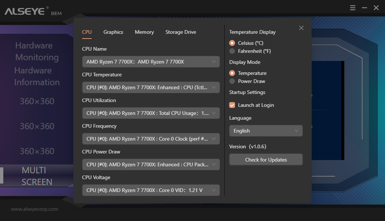Image resolution: width=385 pixels, height=221 pixels.
Task: Select the MULTI SCREEN sidebar item
Action: [37, 176]
